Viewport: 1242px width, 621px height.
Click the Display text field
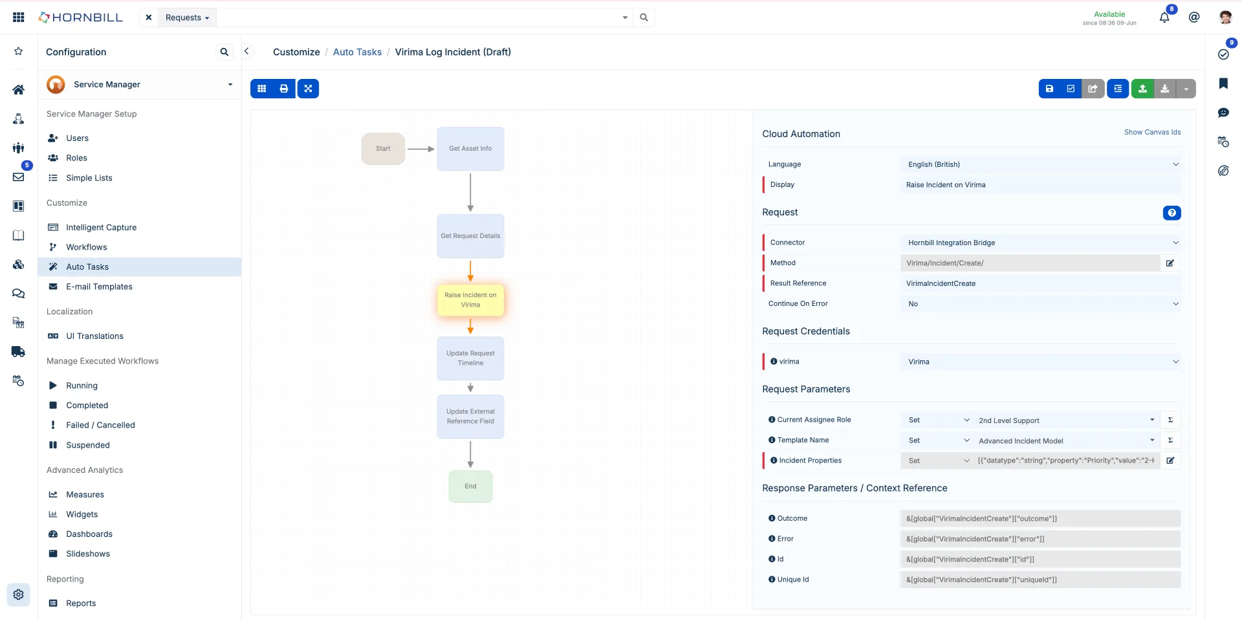point(1040,185)
